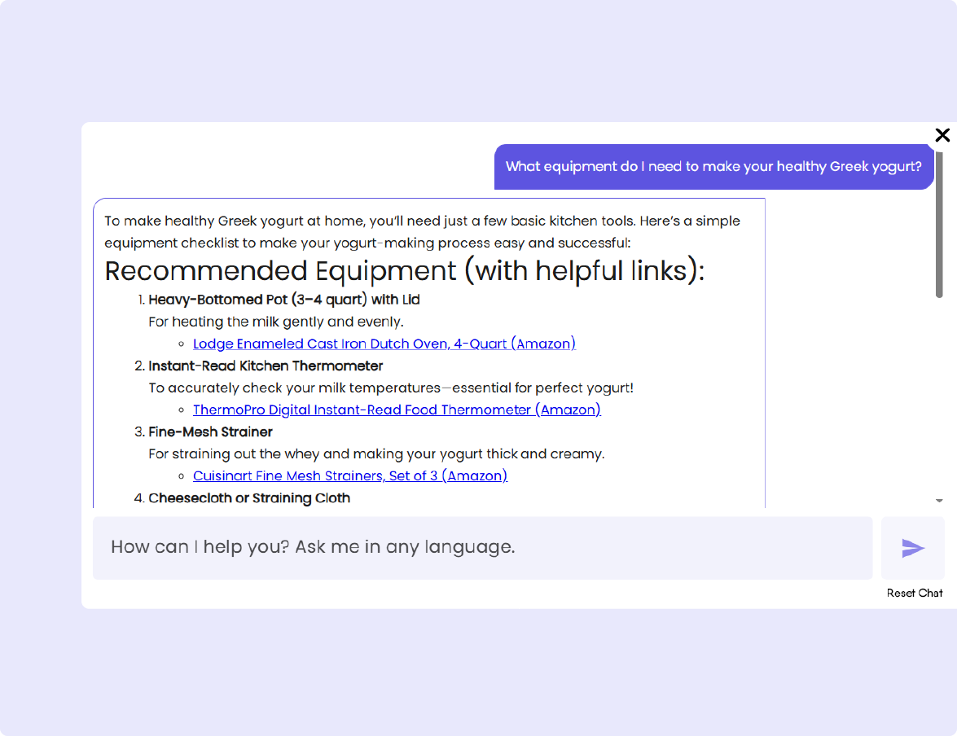Focus the 'How can I help you?' input

[x=482, y=547]
